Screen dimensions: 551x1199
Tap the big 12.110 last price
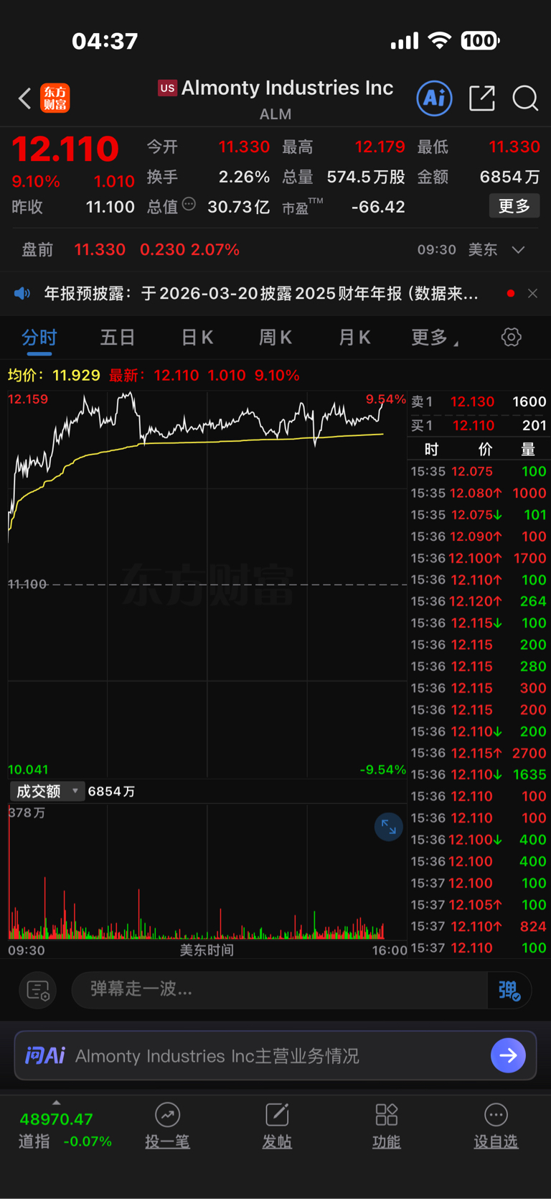[x=65, y=149]
